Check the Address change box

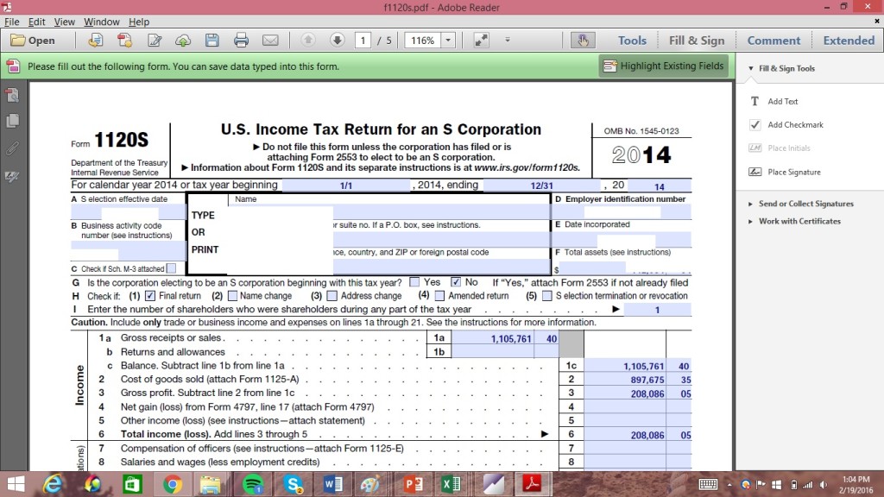tap(332, 295)
